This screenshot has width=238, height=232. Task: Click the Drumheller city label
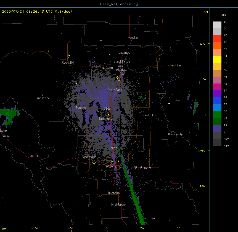click(176, 134)
